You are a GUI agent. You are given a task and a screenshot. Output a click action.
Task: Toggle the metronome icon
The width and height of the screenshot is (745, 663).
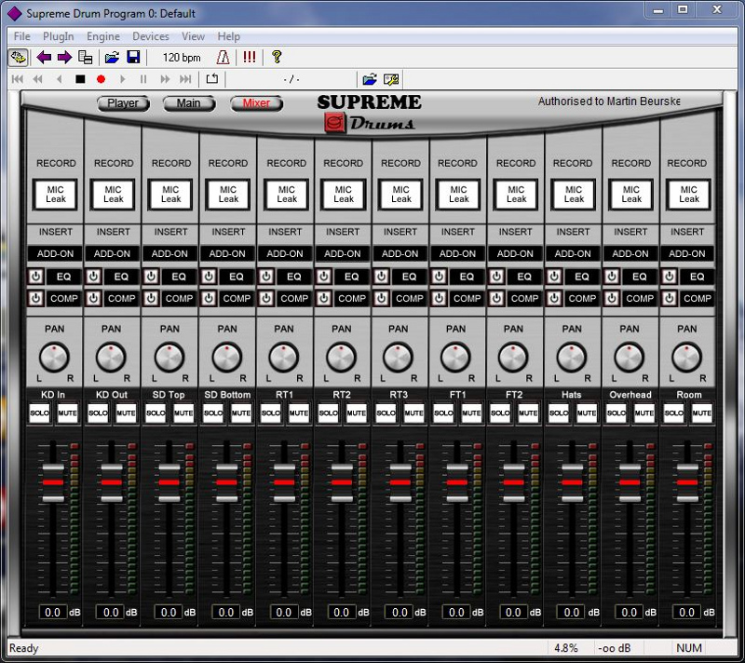[x=223, y=58]
